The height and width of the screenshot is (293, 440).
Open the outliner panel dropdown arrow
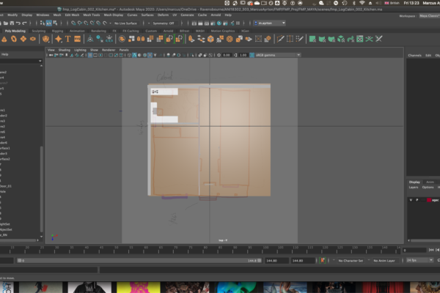pyautogui.click(x=40, y=61)
